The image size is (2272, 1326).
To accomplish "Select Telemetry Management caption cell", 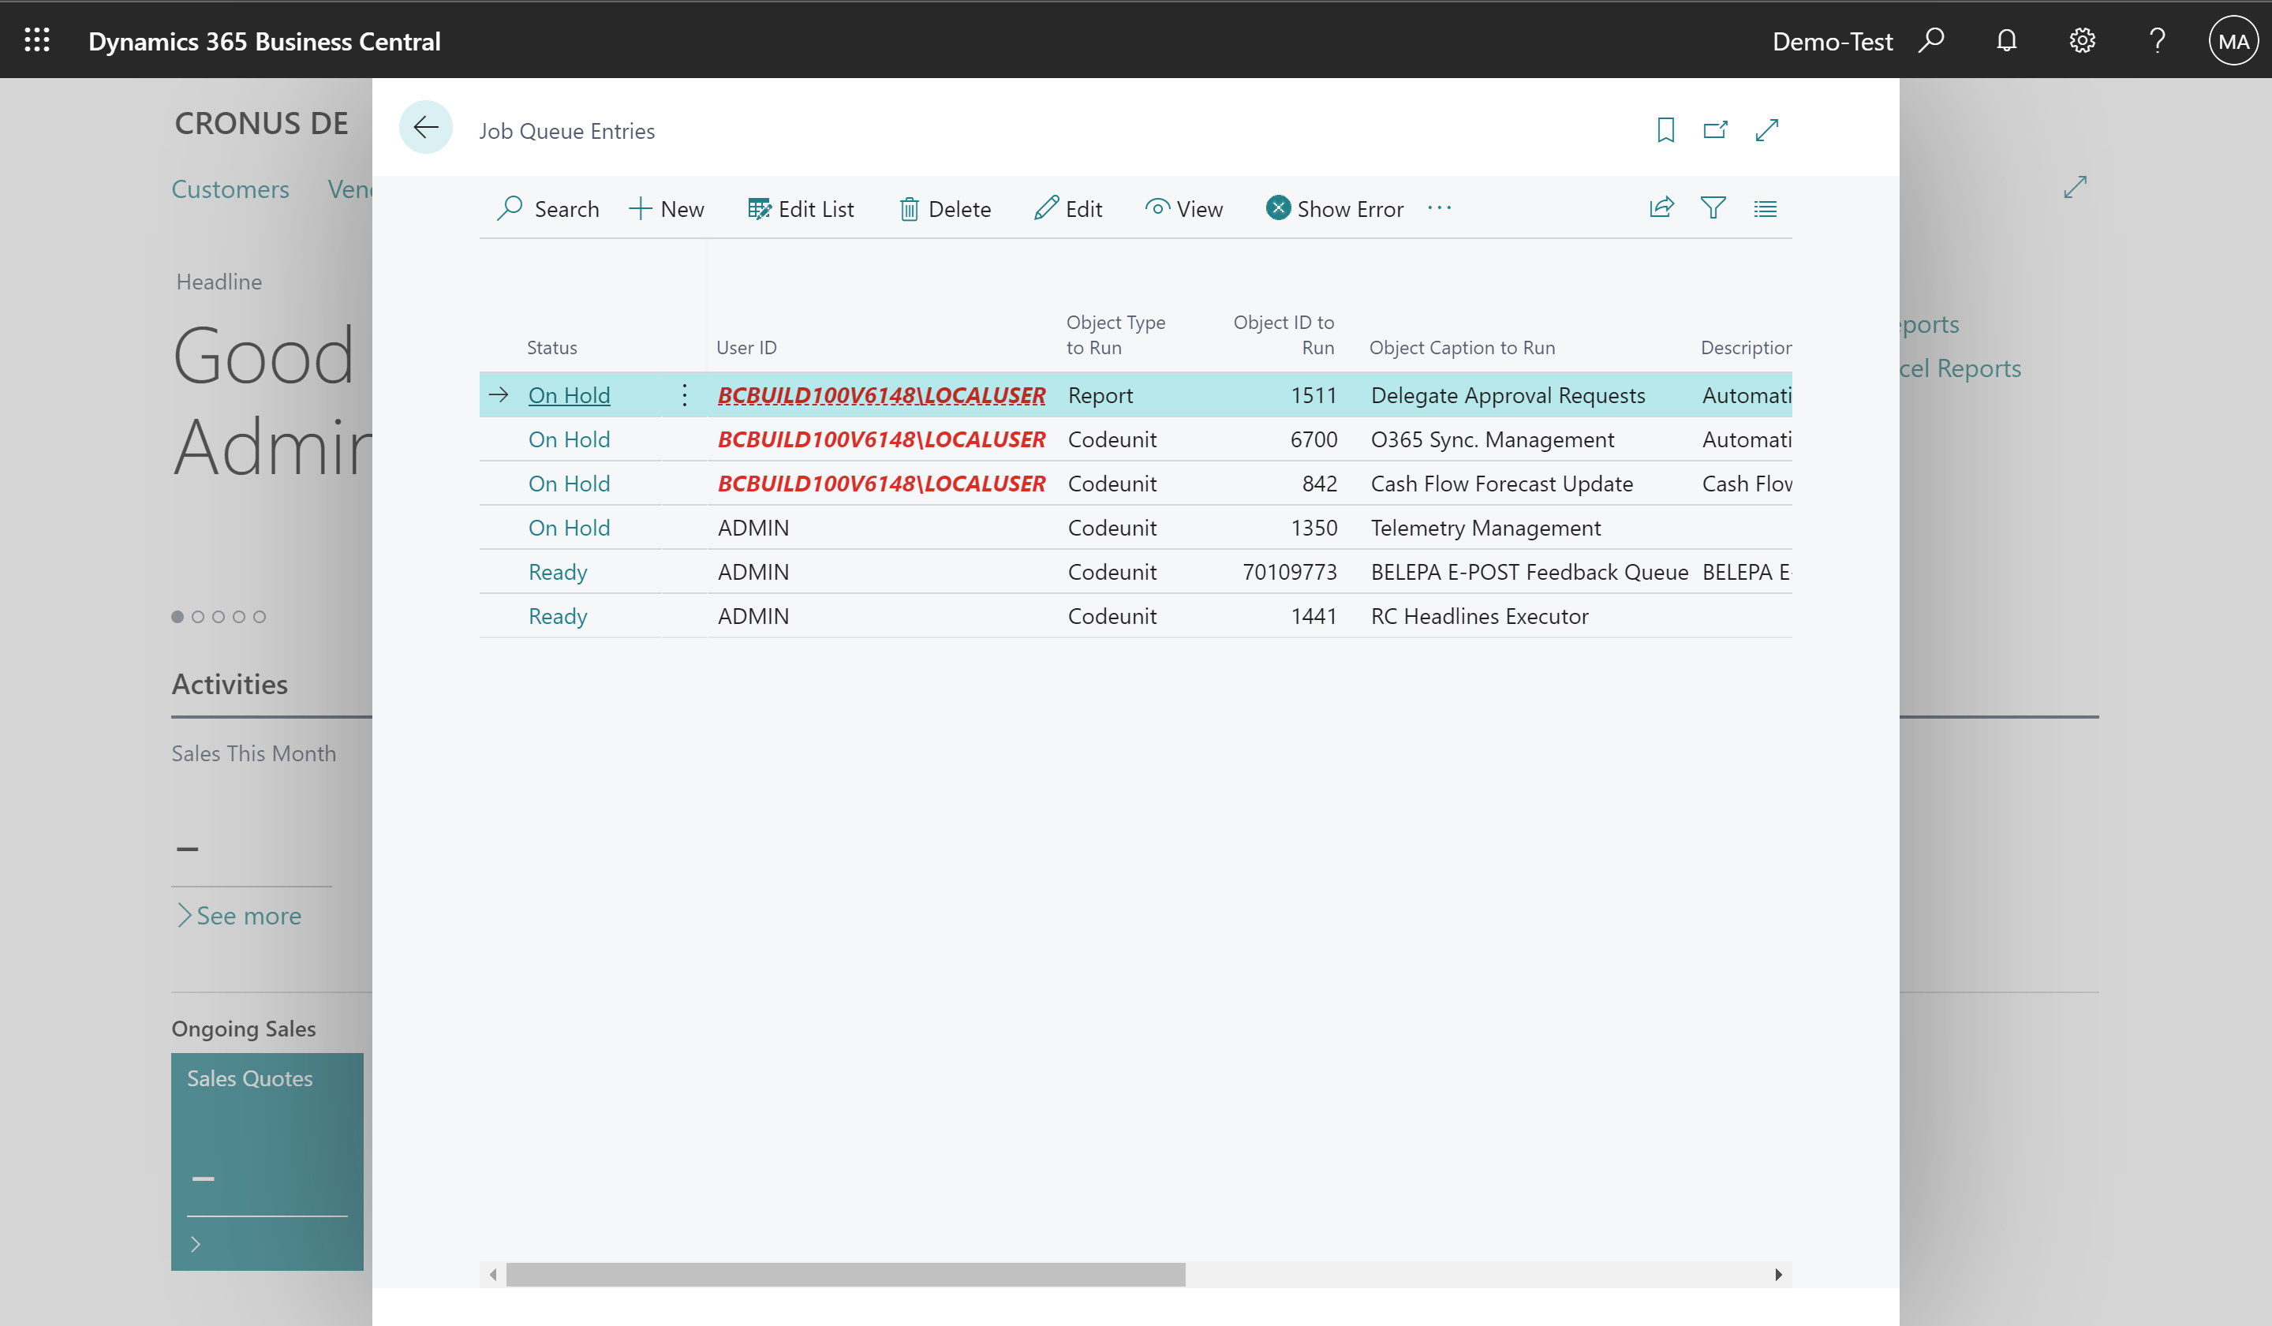I will click(1485, 529).
